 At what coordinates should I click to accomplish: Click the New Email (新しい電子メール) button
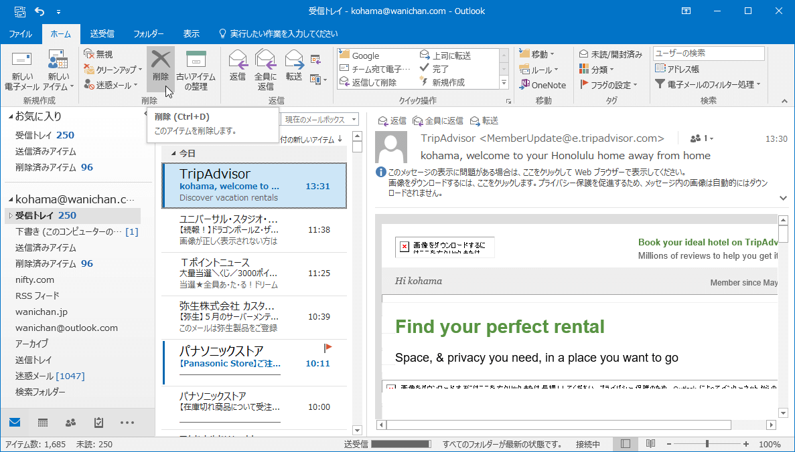tap(22, 70)
